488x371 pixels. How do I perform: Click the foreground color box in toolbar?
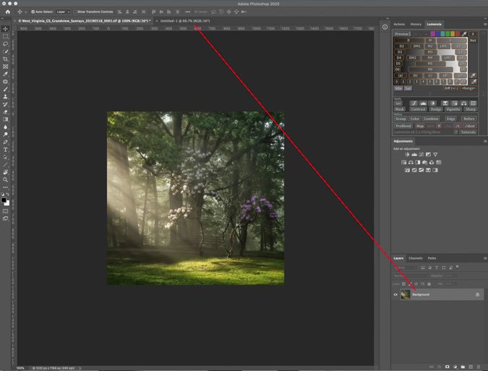click(4, 200)
